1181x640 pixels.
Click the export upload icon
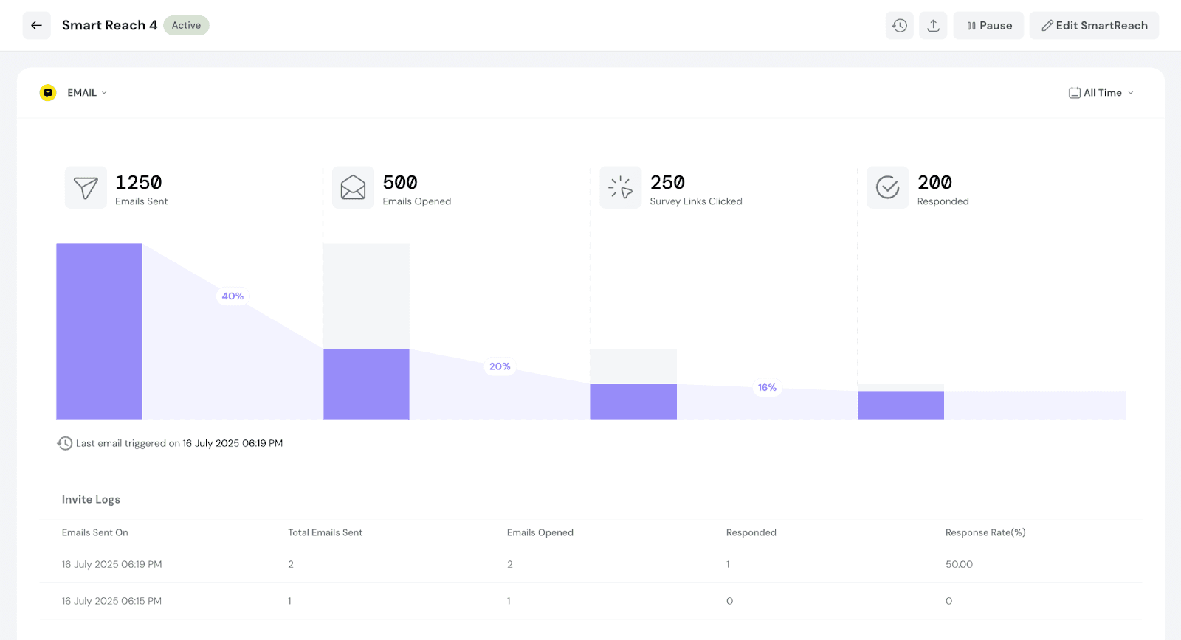pos(933,25)
